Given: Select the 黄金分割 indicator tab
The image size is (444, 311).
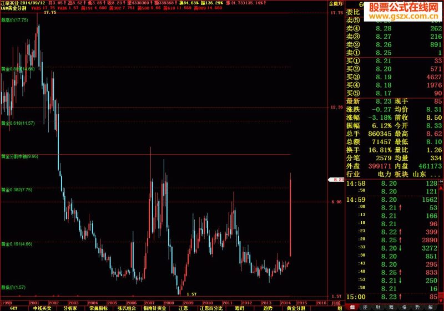Looking at the screenshot, I should tap(296, 308).
